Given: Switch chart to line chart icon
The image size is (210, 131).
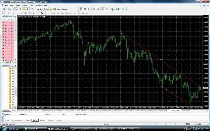Looking at the screenshot, I should [89, 9].
